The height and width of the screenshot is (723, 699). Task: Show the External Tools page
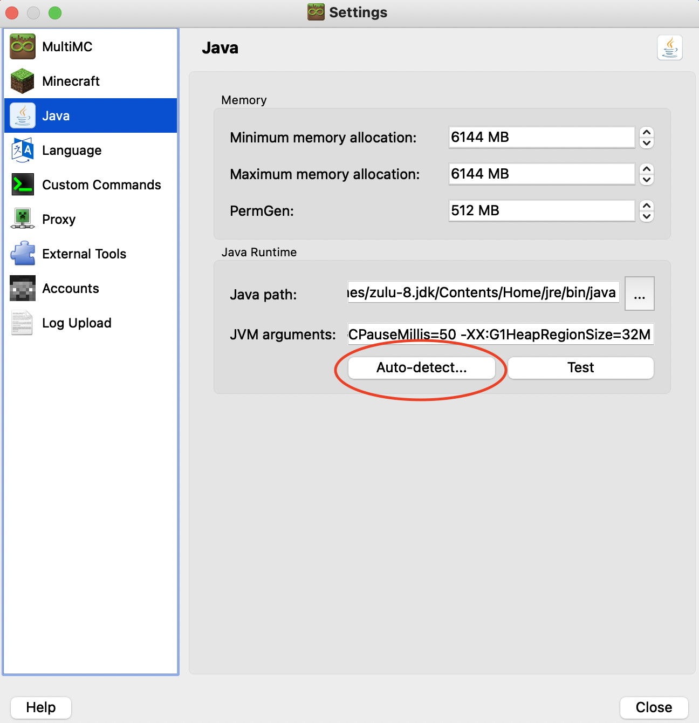tap(91, 254)
